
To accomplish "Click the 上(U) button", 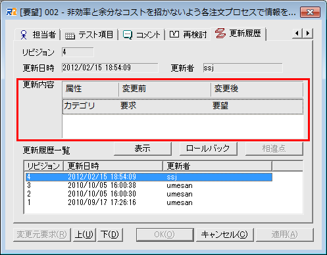I will (x=84, y=235).
